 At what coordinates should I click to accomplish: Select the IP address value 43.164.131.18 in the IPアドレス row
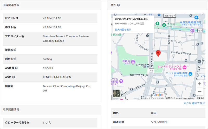pos(52,18)
